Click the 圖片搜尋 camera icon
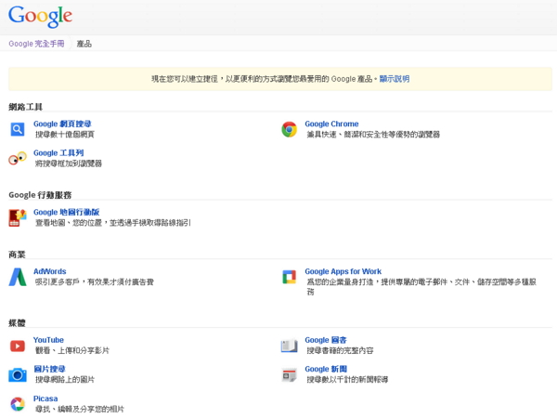The width and height of the screenshot is (557, 418). [18, 374]
